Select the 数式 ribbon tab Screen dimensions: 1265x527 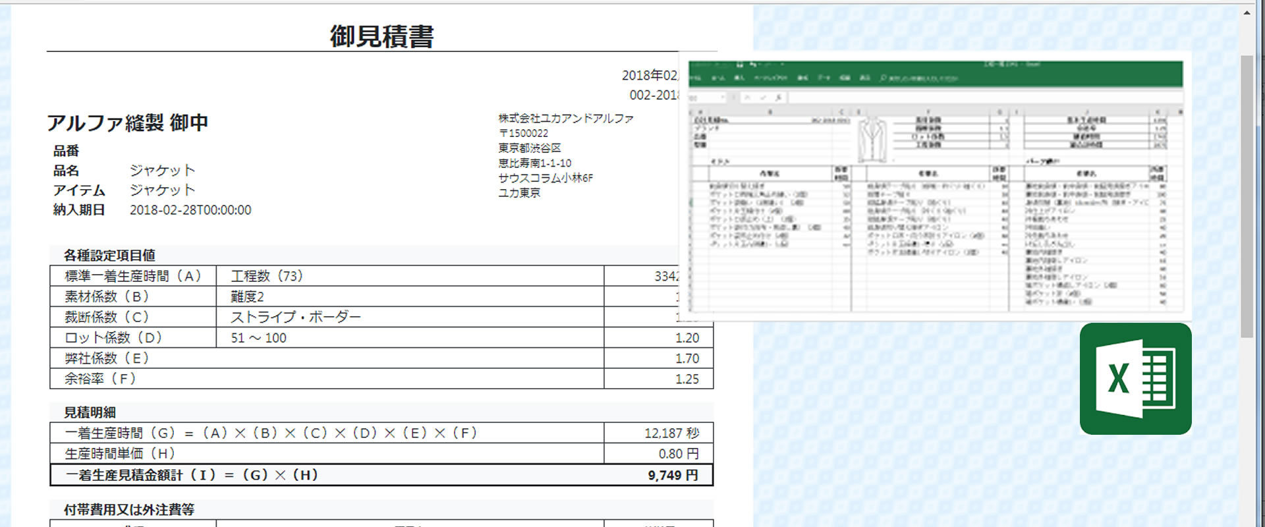tap(802, 78)
